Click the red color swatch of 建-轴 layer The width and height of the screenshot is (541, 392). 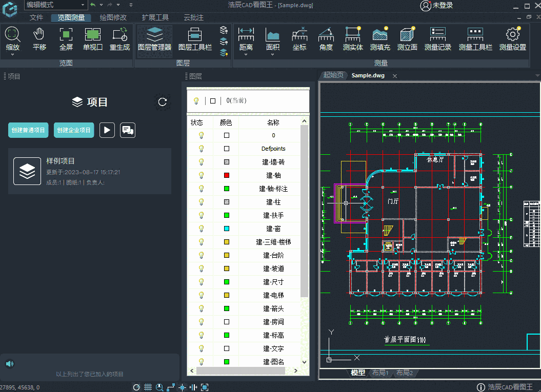pyautogui.click(x=226, y=175)
